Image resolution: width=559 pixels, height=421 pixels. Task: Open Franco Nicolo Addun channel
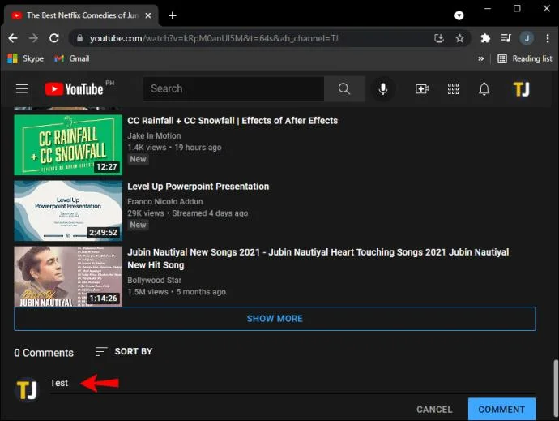pyautogui.click(x=165, y=201)
